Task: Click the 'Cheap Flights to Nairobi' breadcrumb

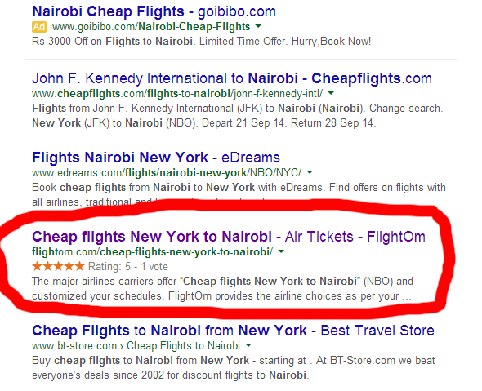Action: (183, 346)
